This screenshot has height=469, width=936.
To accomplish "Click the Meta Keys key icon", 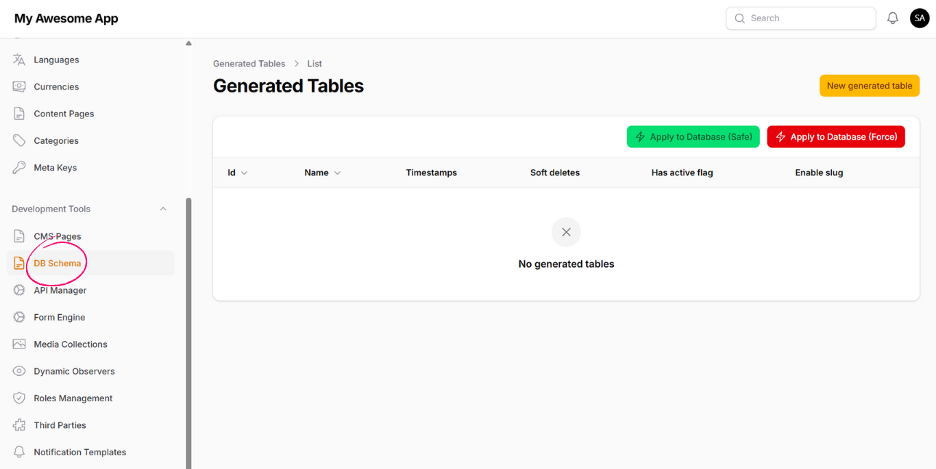I will coord(19,168).
